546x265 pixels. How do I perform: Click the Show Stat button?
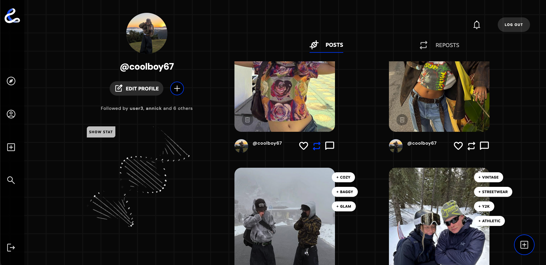coord(101,132)
